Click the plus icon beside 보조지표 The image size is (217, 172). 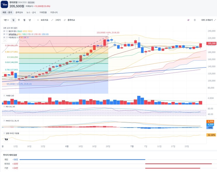tap(38, 20)
